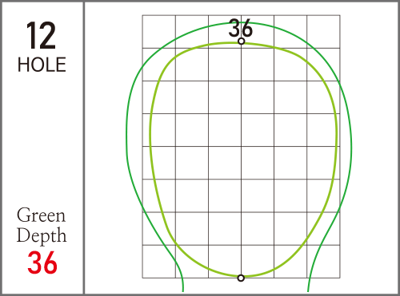This screenshot has width=400, height=296.
Task: Click the top-left corner cell of the grid
Action: [x=159, y=32]
